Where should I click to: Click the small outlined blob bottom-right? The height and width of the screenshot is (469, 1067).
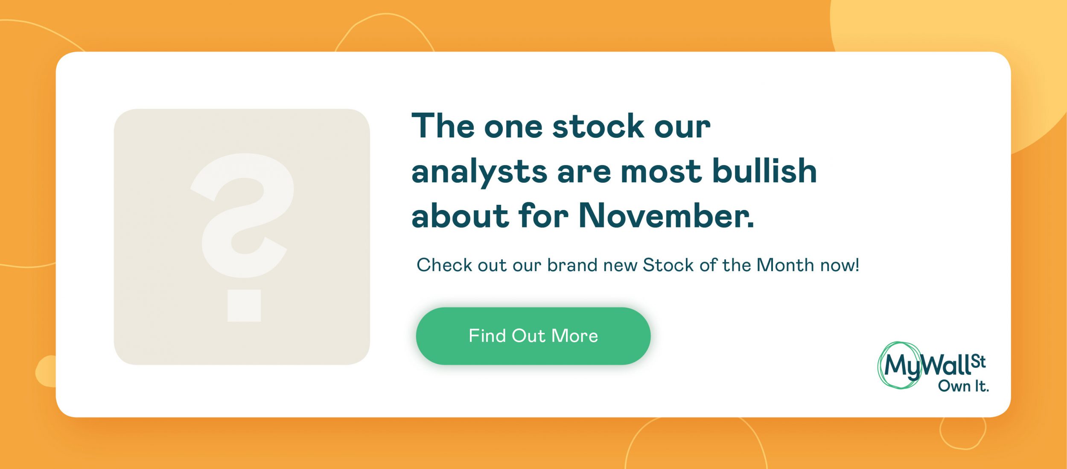coord(963,433)
